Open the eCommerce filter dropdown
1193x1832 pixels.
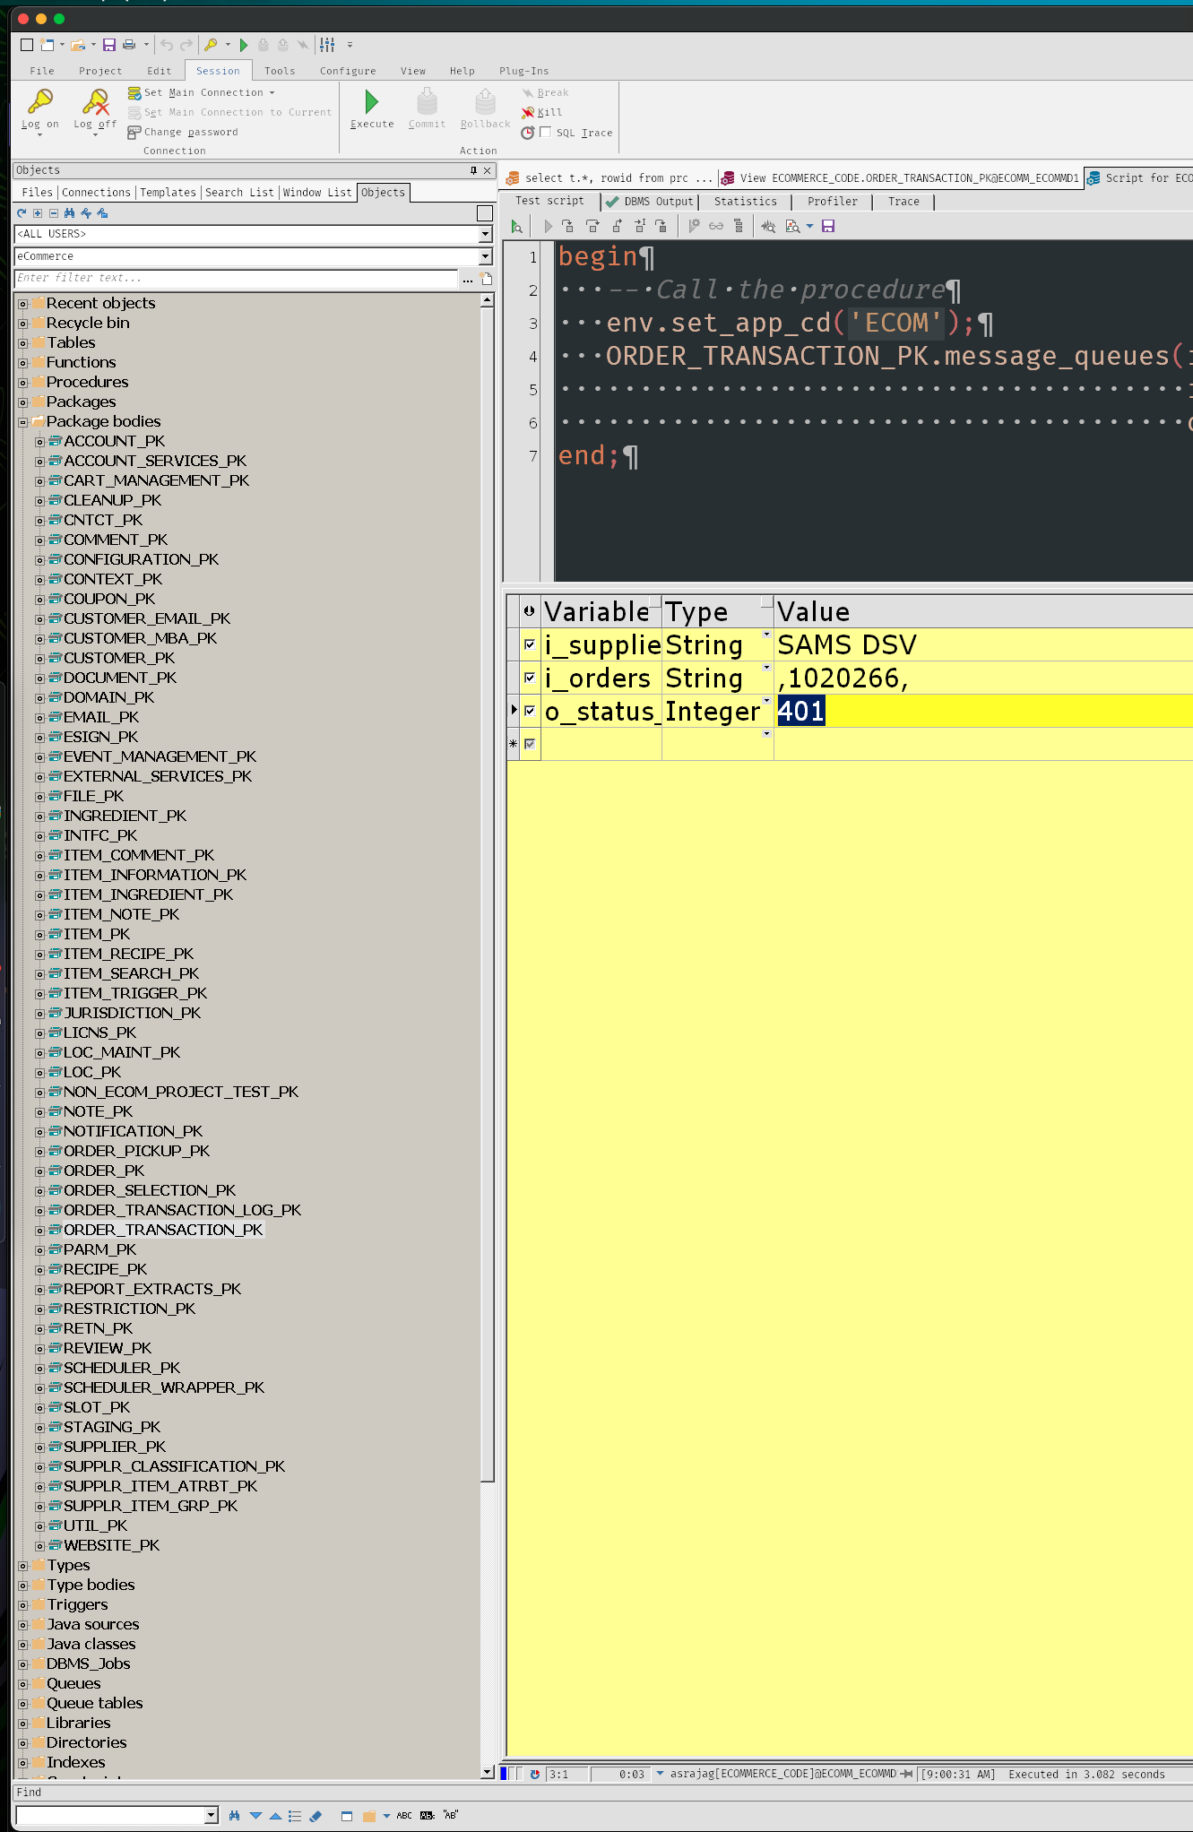pos(485,256)
